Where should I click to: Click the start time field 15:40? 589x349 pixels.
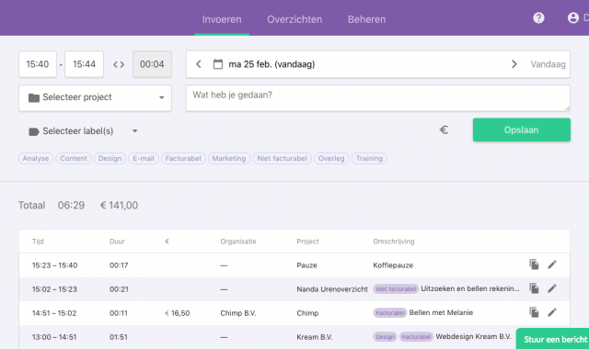[38, 64]
